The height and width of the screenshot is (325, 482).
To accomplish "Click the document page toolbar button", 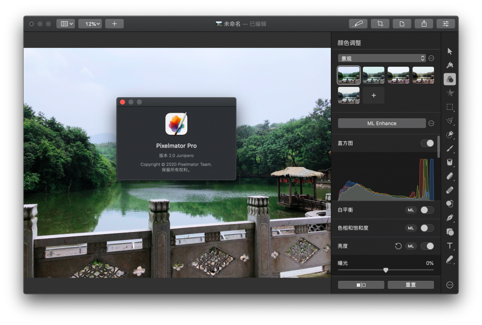I will click(x=402, y=23).
